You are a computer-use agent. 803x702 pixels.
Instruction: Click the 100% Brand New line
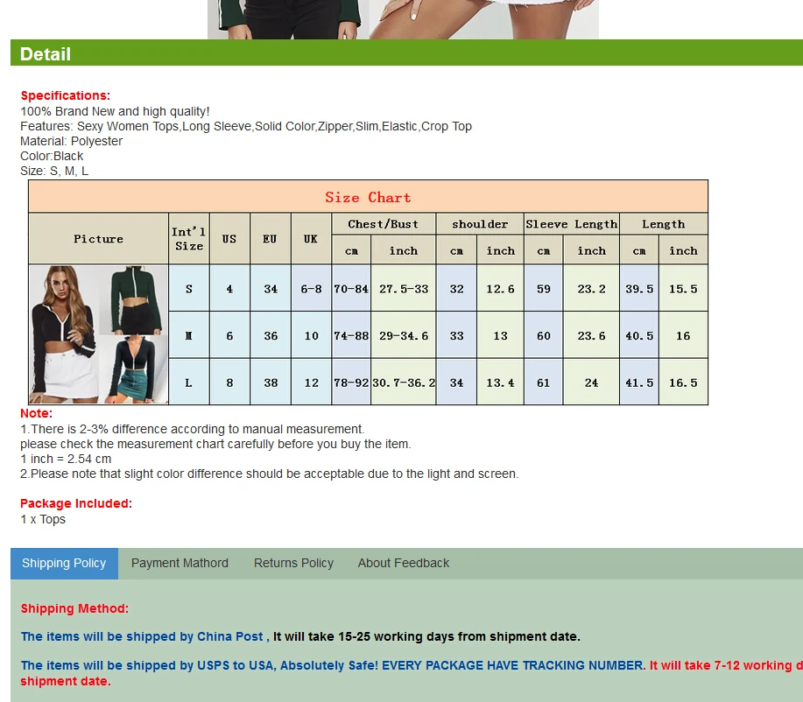[115, 112]
